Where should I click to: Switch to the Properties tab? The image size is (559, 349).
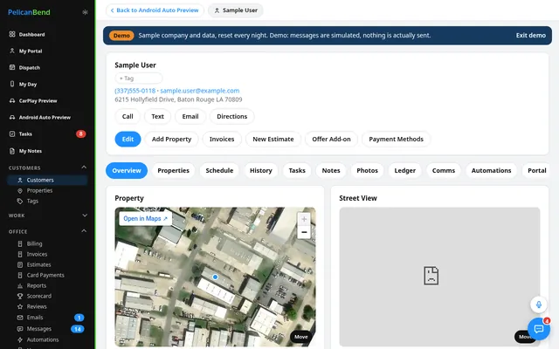[173, 171]
